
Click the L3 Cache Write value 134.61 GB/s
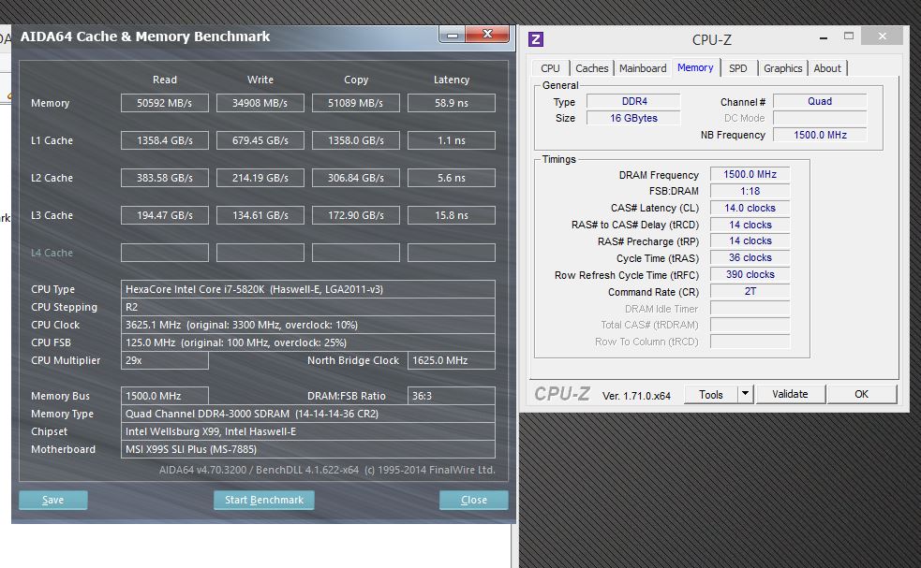(x=260, y=215)
